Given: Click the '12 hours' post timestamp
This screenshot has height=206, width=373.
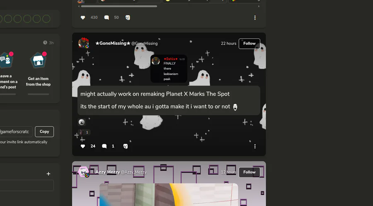Looking at the screenshot, I should tap(229, 172).
